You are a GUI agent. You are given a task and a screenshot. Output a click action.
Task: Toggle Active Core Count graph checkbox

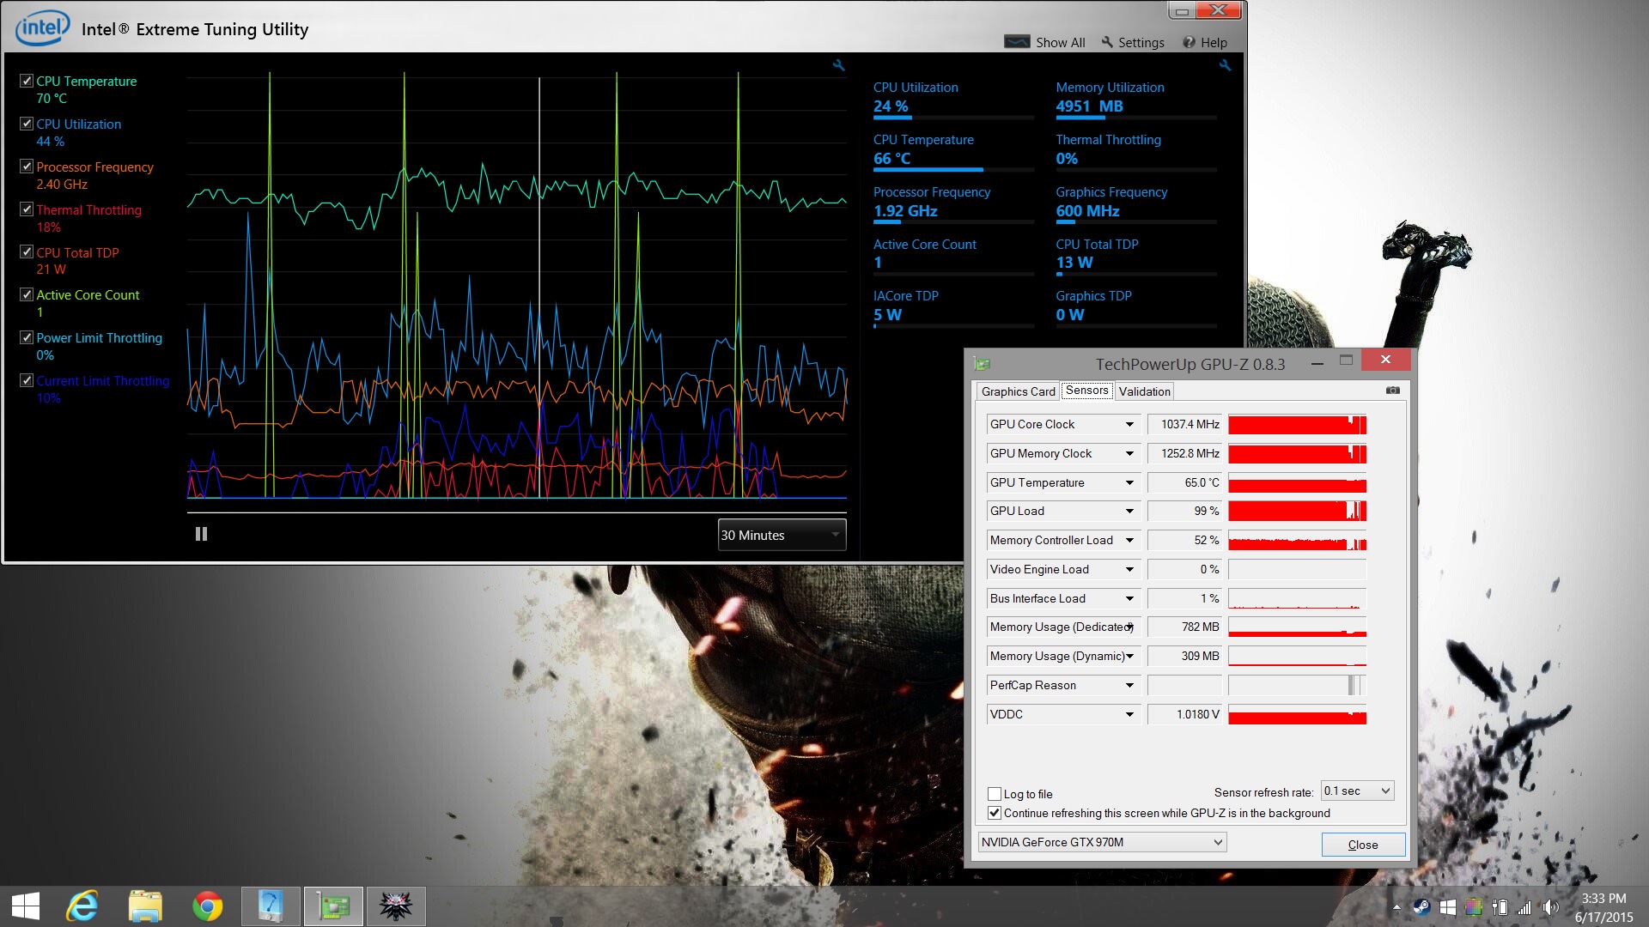[x=27, y=294]
